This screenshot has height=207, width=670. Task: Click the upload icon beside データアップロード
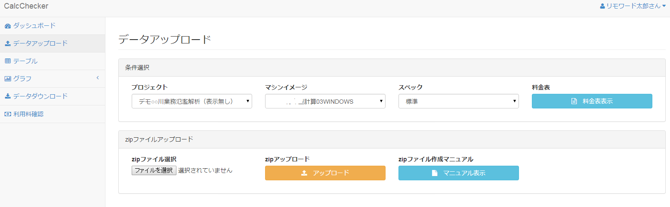click(x=8, y=43)
